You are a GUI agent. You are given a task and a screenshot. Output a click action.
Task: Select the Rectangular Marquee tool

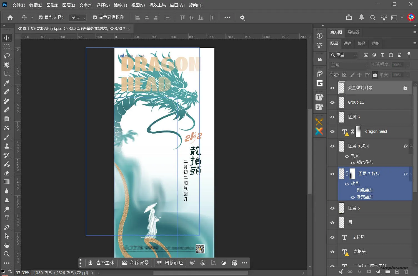7,47
